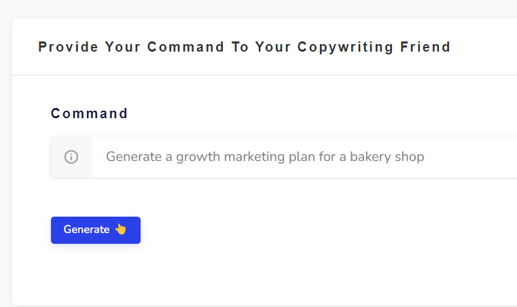
Task: Click the word 'Friend' in the title
Action: point(425,47)
